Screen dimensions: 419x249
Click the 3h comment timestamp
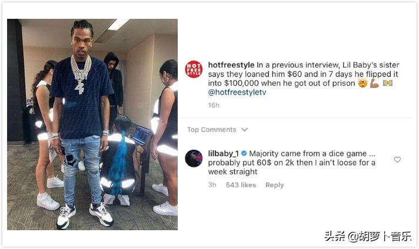tap(212, 185)
